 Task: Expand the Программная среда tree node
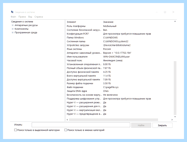pyautogui.click(x=13, y=33)
